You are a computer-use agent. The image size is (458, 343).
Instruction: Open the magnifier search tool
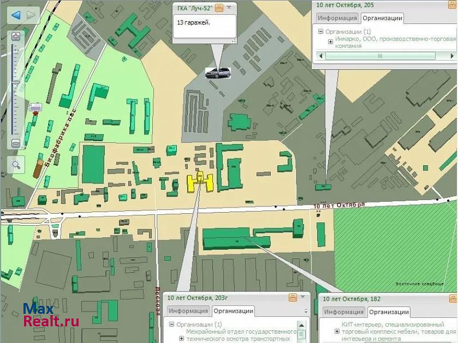click(16, 165)
